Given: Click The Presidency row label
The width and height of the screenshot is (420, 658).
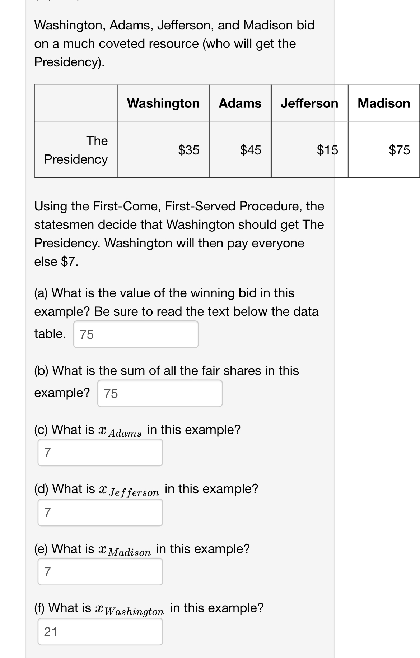Looking at the screenshot, I should [76, 150].
